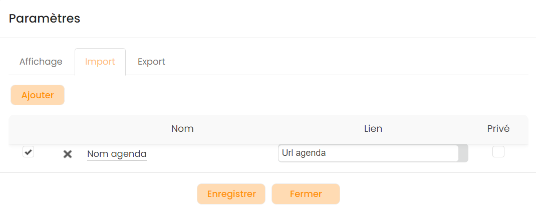Edit the Nom agenda label
This screenshot has height=214, width=536.
(x=117, y=154)
